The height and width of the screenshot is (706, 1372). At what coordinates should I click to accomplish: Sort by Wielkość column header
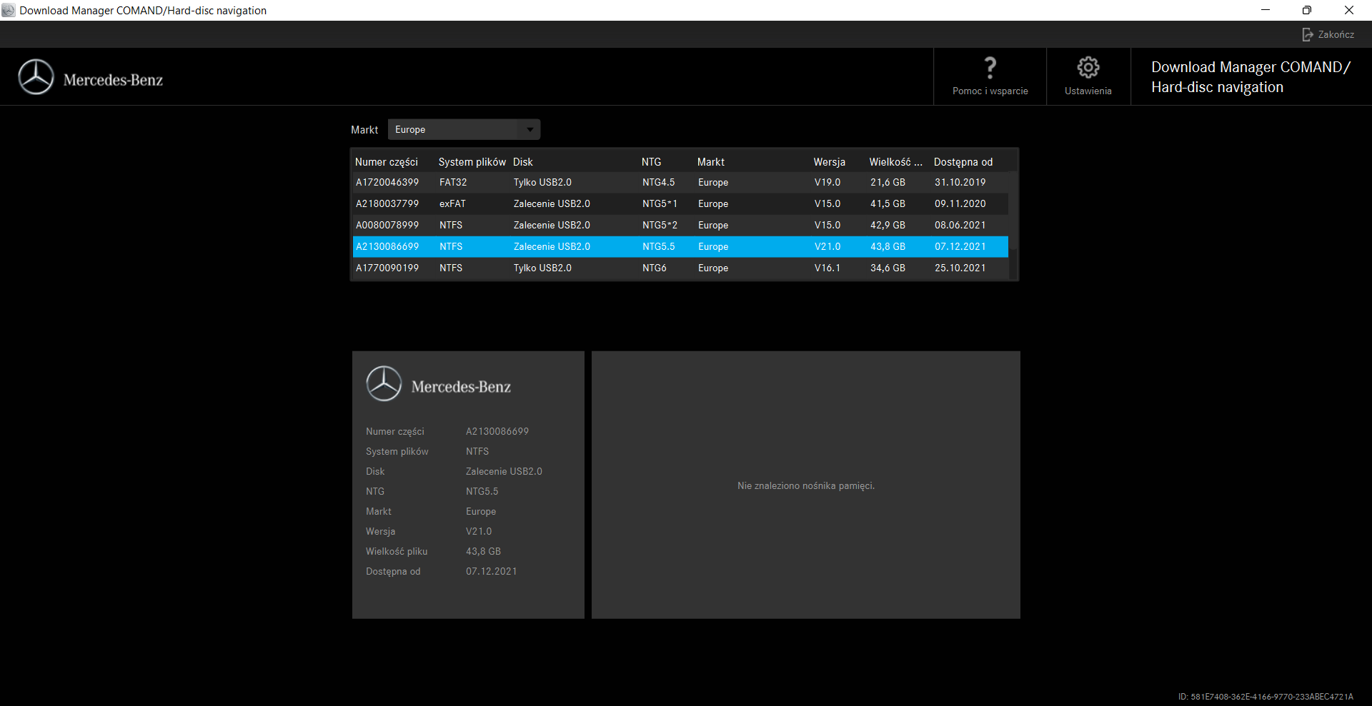point(896,162)
